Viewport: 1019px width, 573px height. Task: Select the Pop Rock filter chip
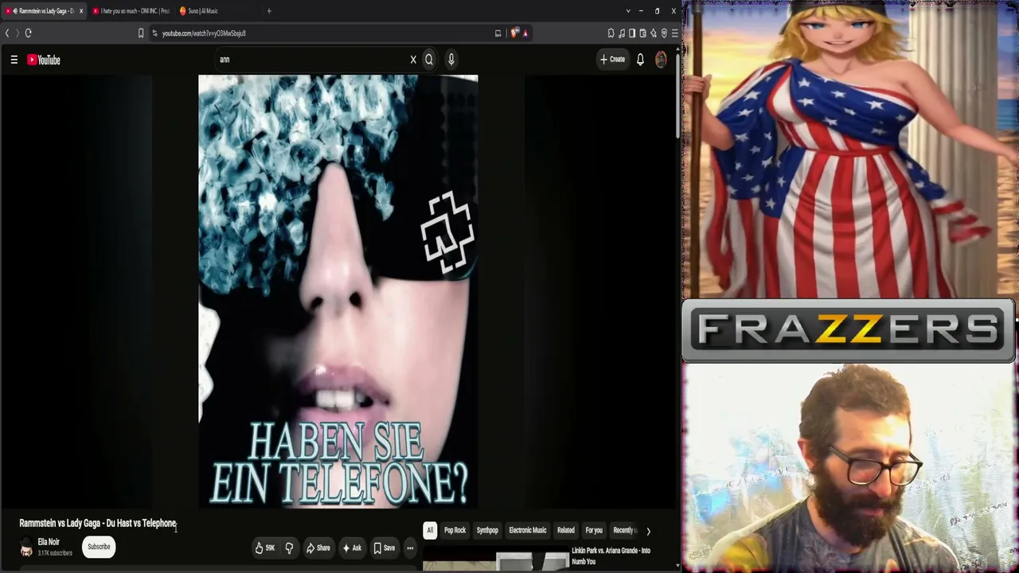(455, 530)
